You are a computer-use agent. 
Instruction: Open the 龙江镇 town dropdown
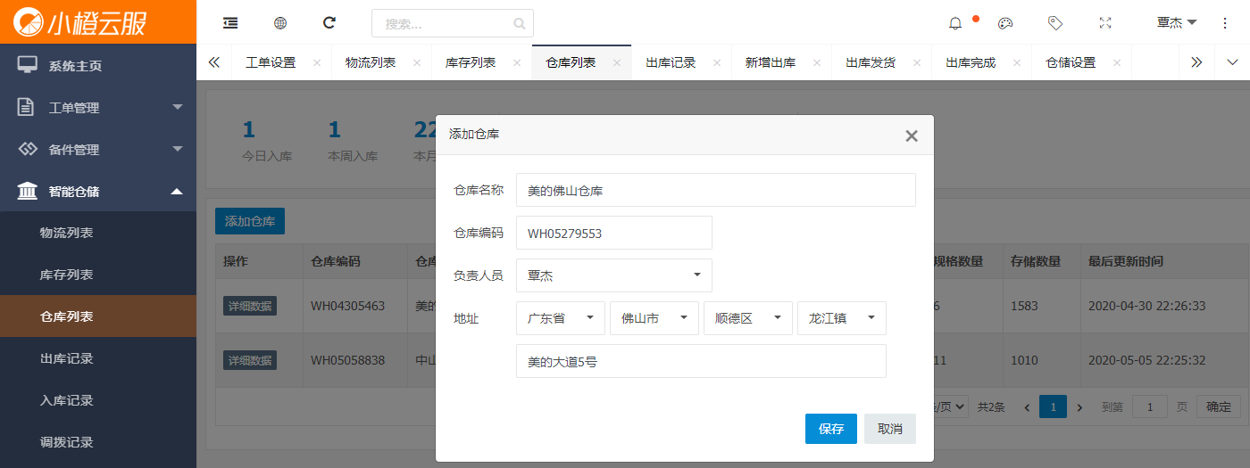(842, 318)
